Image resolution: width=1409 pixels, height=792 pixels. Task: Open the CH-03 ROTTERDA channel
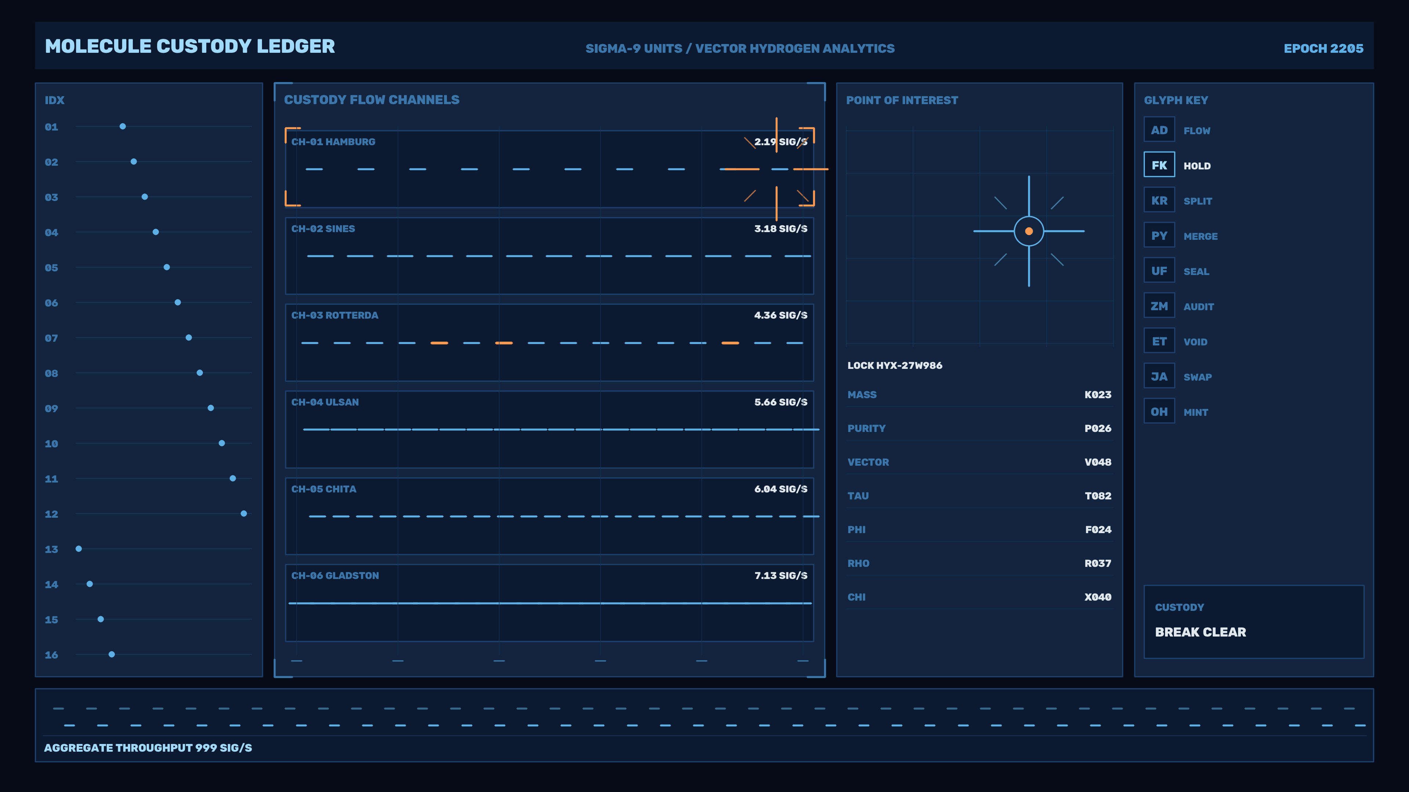tap(549, 343)
